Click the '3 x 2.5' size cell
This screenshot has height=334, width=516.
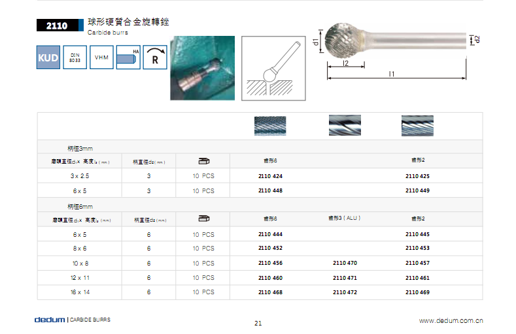(x=80, y=176)
